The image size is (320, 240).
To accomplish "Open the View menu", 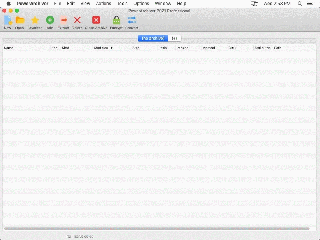I will [x=85, y=4].
